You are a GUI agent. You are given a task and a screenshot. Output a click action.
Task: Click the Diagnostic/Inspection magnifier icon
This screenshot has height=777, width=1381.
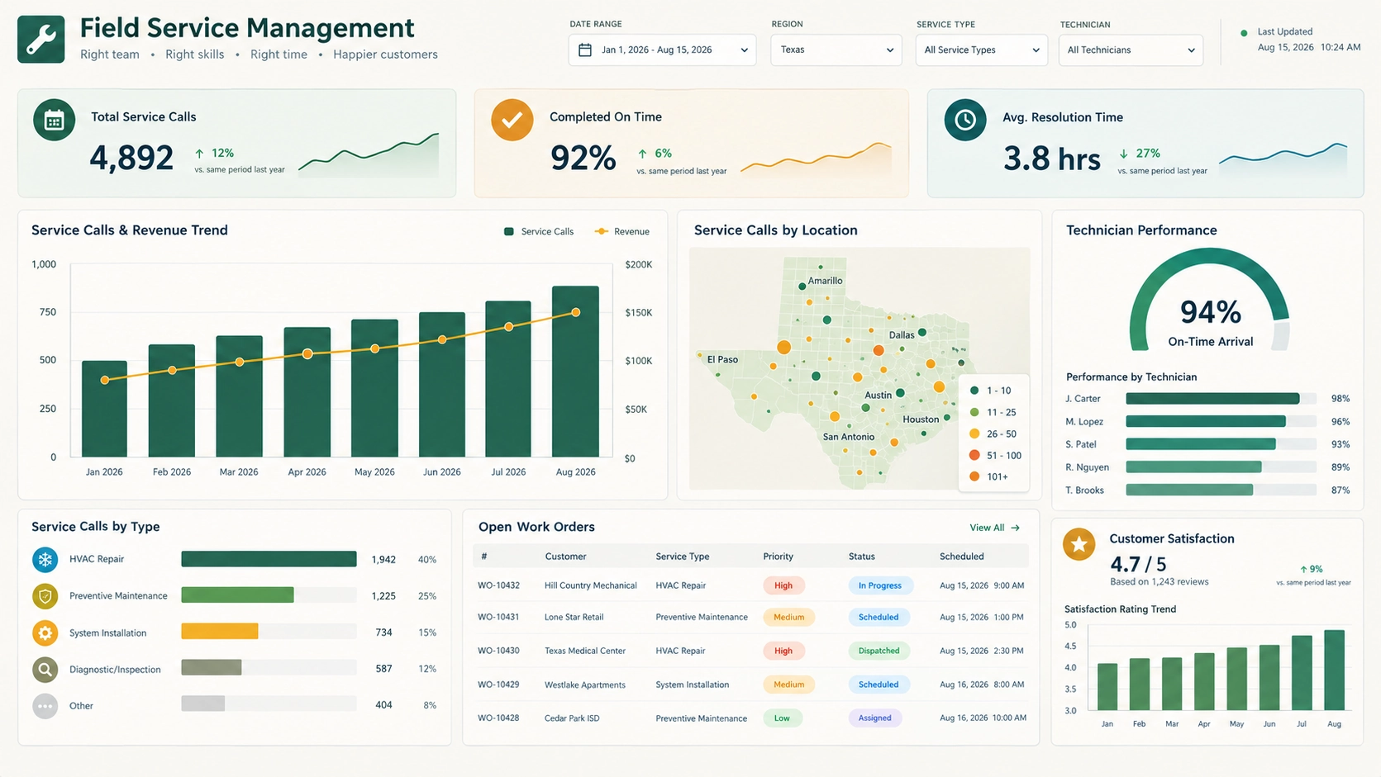pos(45,669)
